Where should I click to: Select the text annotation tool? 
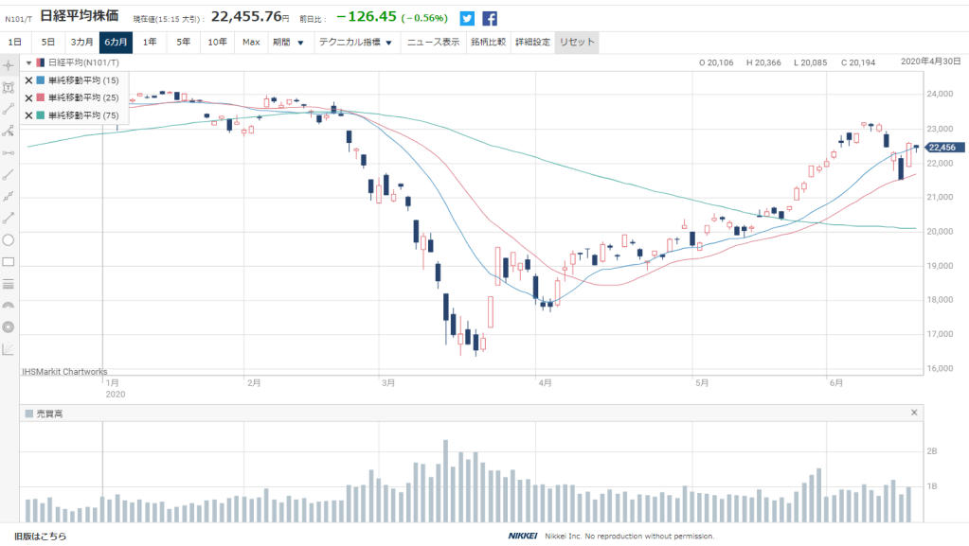(x=9, y=87)
